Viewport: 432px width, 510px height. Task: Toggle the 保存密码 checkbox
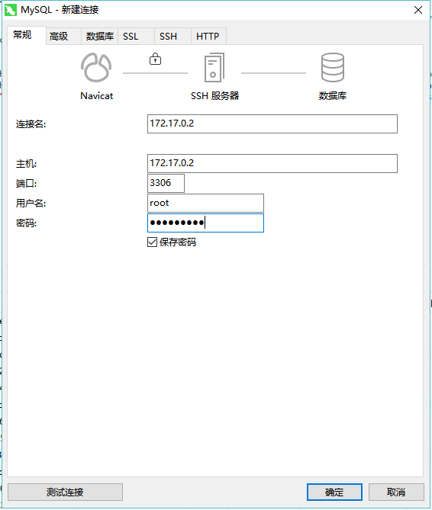pos(152,242)
